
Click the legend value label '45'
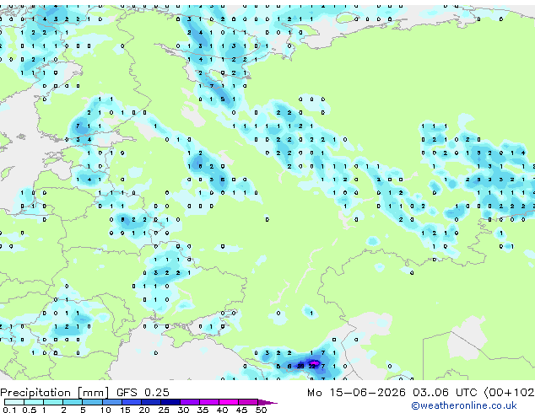click(241, 410)
